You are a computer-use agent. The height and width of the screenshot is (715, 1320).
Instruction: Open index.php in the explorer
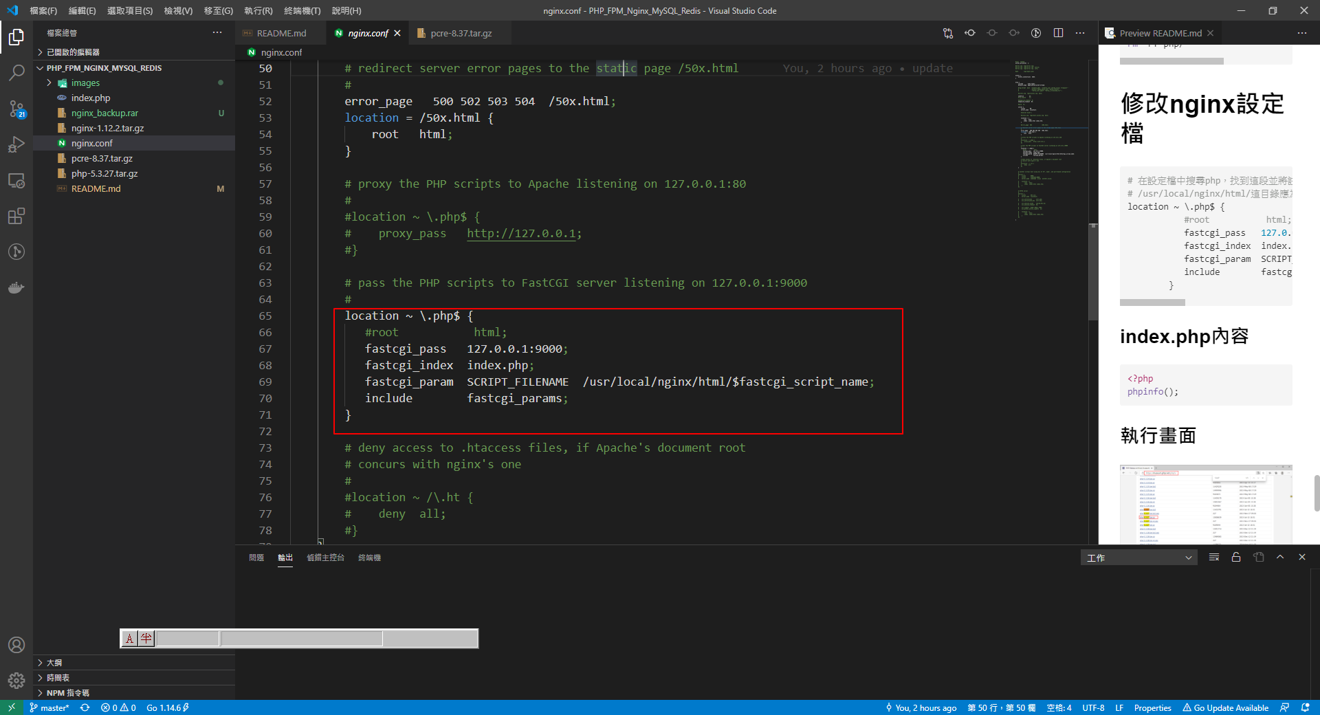pyautogui.click(x=134, y=98)
